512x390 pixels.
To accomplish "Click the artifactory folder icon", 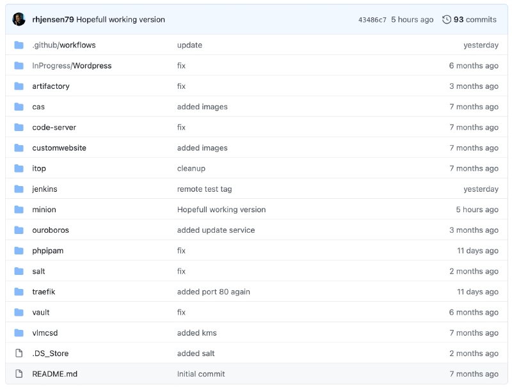I will coord(19,86).
